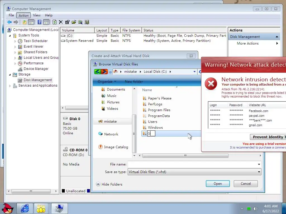Show hidden tray icons arrow
This screenshot has height=214, width=286.
point(242,209)
